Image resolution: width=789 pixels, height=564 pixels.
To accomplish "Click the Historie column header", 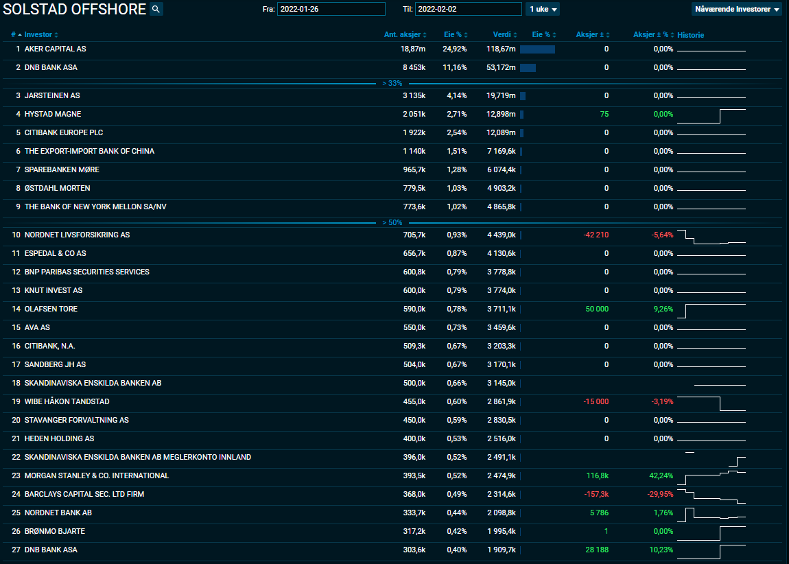I will tap(690, 35).
